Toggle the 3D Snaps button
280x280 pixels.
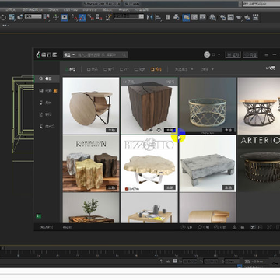pos(74,17)
